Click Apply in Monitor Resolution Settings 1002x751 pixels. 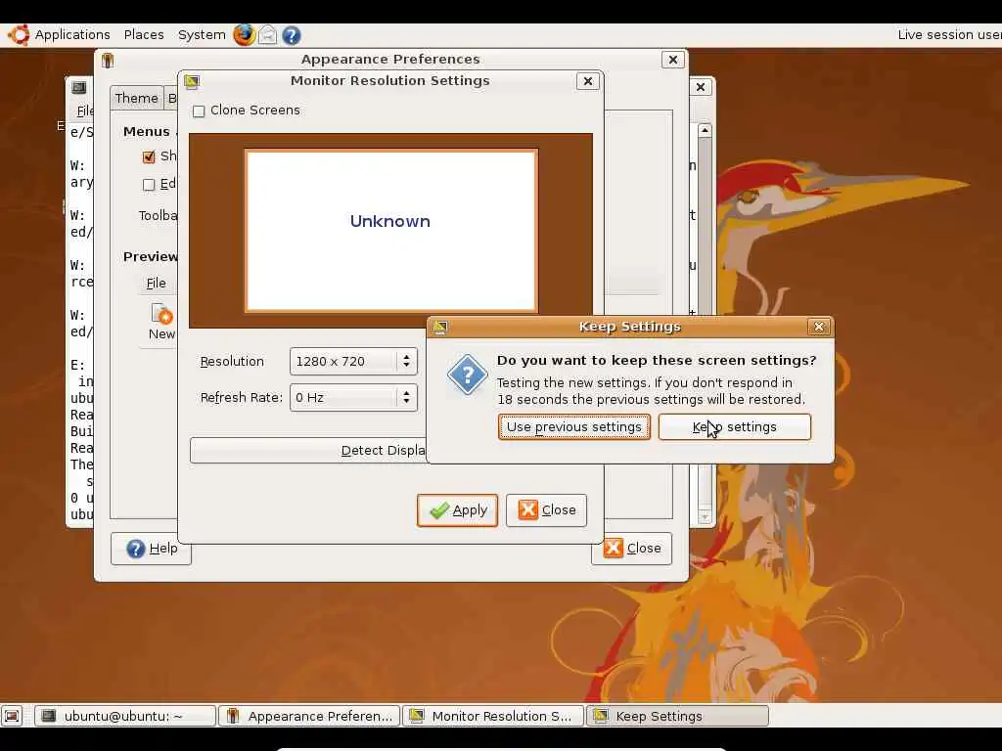[457, 510]
